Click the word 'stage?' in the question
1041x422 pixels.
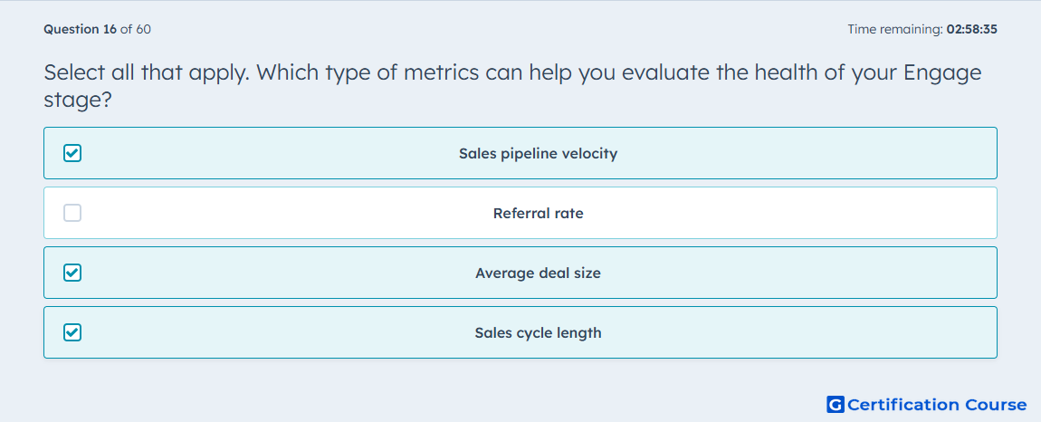tap(77, 101)
